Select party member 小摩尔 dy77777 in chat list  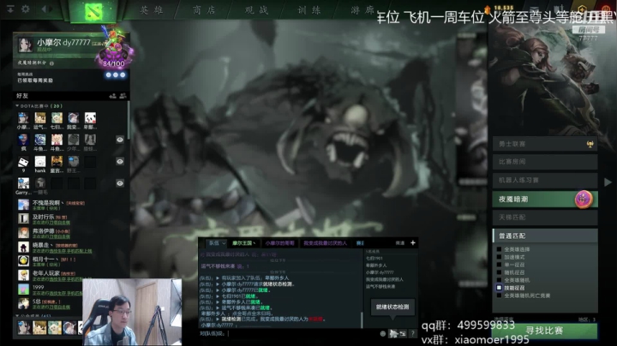pos(380,272)
